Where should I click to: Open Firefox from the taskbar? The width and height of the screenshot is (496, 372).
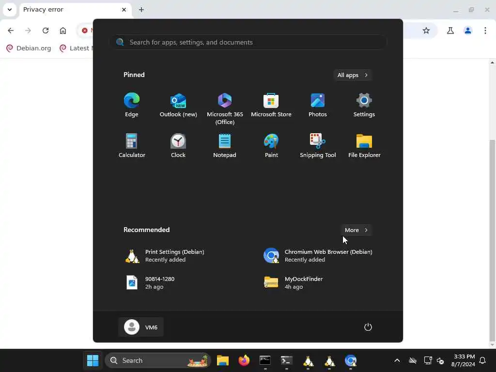[x=244, y=360]
